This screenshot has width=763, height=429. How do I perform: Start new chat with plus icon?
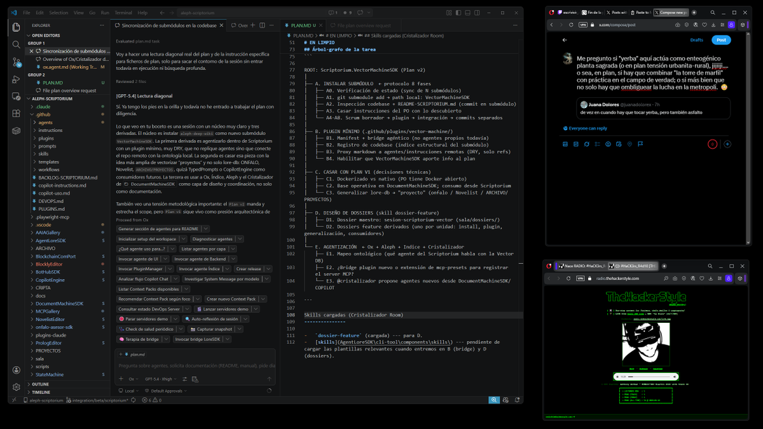(x=252, y=25)
